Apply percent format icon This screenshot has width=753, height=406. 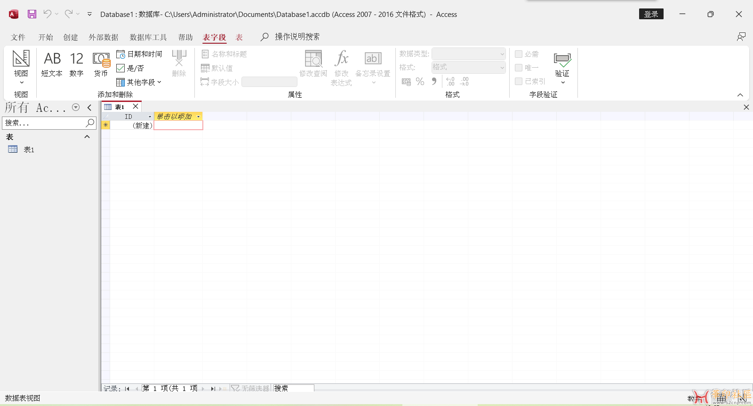click(420, 82)
